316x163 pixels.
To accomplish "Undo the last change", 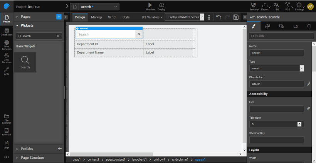I will [x=219, y=17].
